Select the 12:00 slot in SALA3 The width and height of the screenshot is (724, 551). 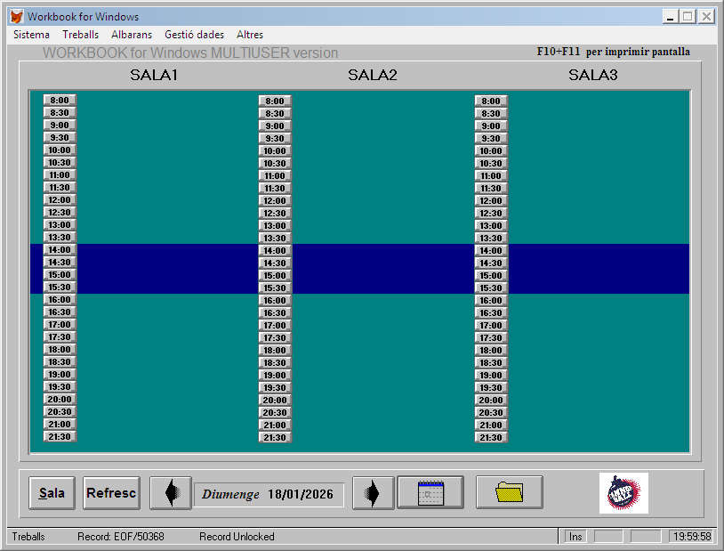click(x=491, y=201)
